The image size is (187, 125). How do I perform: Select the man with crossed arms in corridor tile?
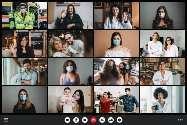24,71
